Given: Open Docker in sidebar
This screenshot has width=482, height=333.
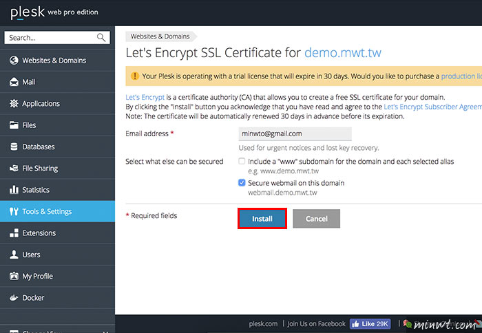Looking at the screenshot, I should 57,298.
